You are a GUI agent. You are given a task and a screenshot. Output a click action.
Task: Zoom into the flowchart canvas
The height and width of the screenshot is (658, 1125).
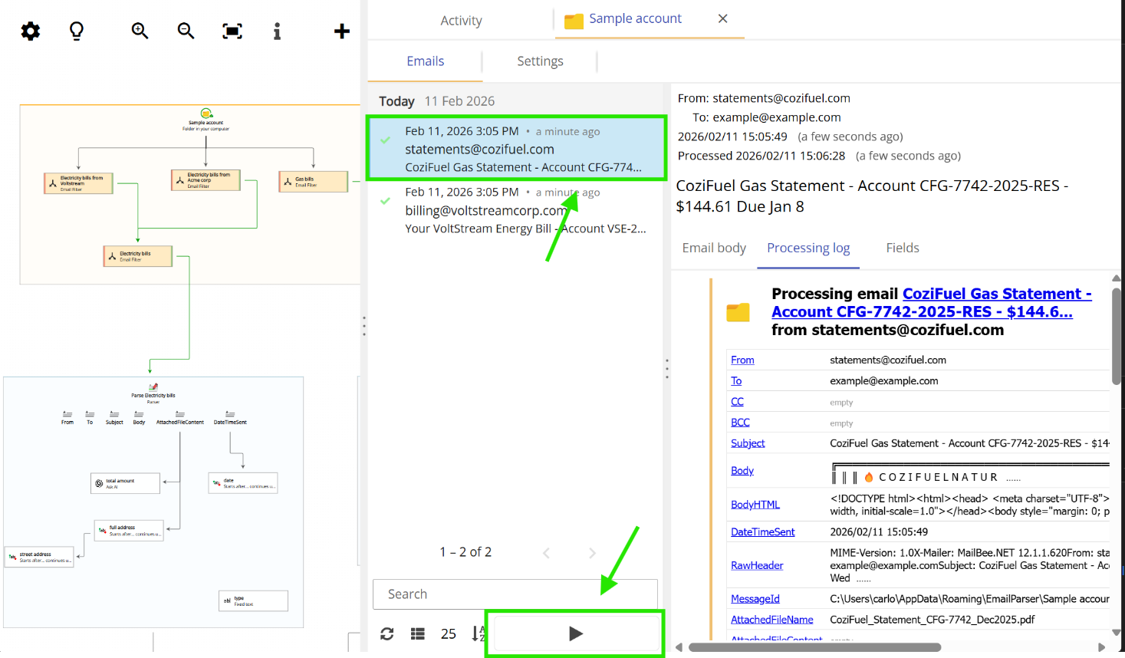coord(139,31)
